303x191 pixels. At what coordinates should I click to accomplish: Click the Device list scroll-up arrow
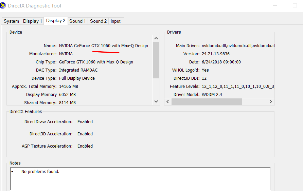click(156, 38)
